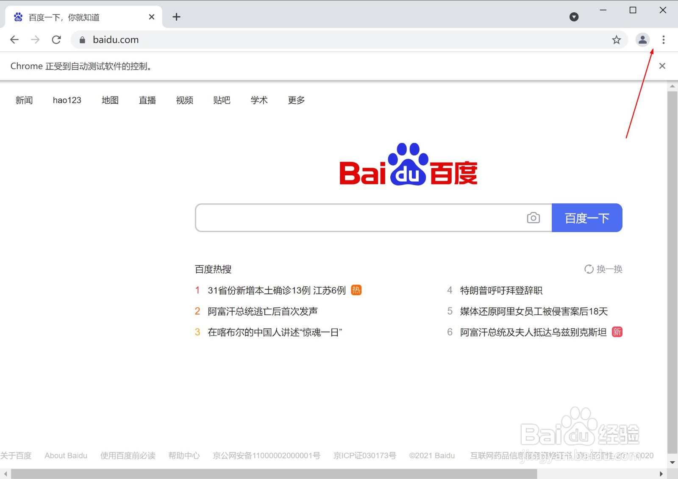Select the 百度一下，你就知道 tab
678x479 pixels.
click(x=83, y=17)
